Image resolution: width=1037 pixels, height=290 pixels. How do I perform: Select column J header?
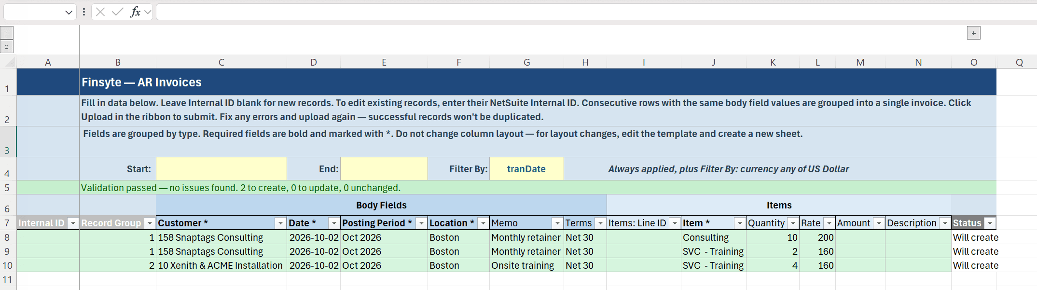pos(714,62)
